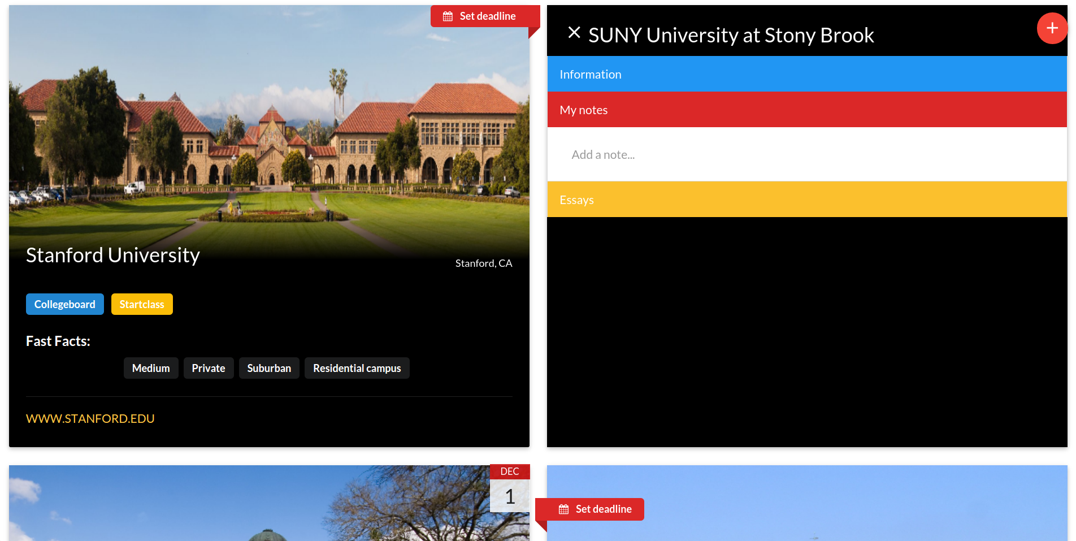
Task: Open the DEC 1 deadline badge
Action: pyautogui.click(x=510, y=488)
